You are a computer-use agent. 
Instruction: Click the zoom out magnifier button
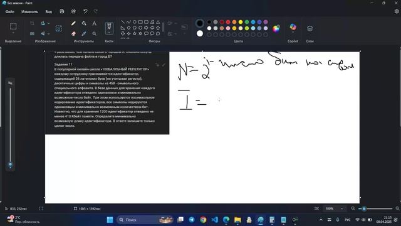pyautogui.click(x=353, y=208)
